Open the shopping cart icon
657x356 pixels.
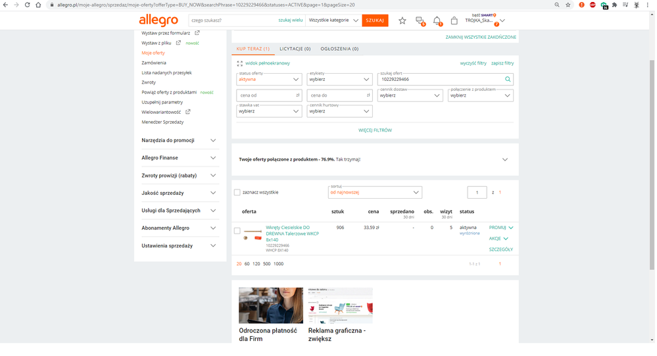tap(454, 21)
